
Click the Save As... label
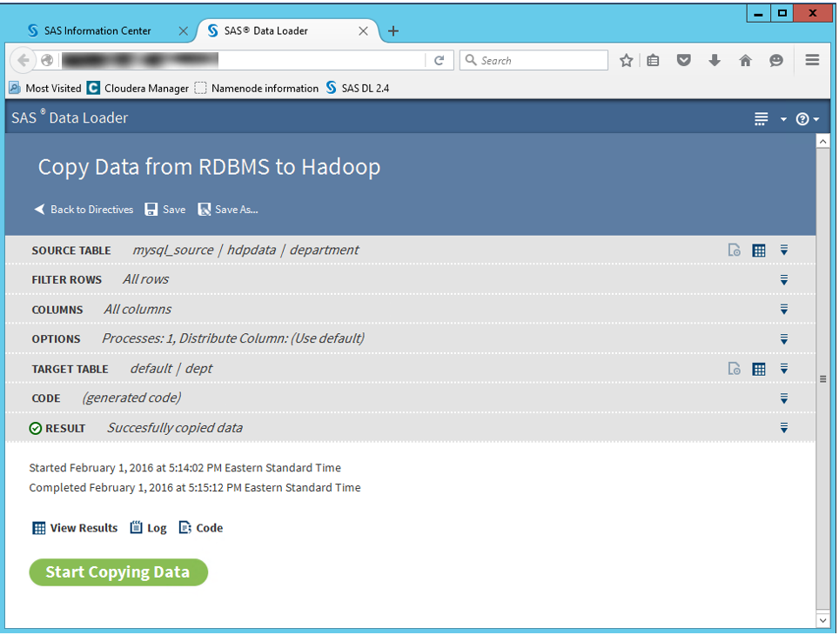237,210
